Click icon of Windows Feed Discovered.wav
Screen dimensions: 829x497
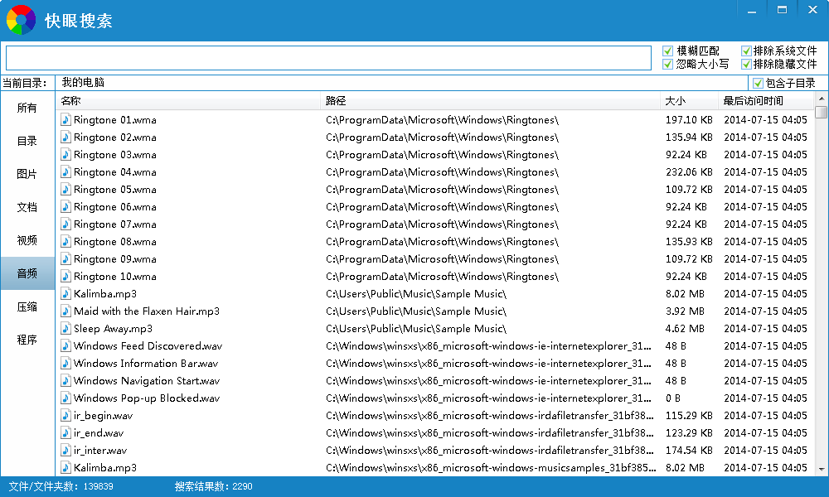[x=65, y=346]
